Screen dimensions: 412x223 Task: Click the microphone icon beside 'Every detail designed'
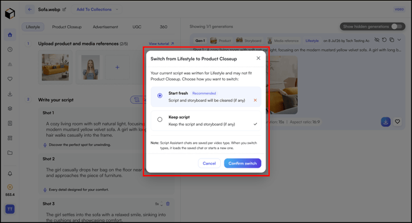point(45,190)
